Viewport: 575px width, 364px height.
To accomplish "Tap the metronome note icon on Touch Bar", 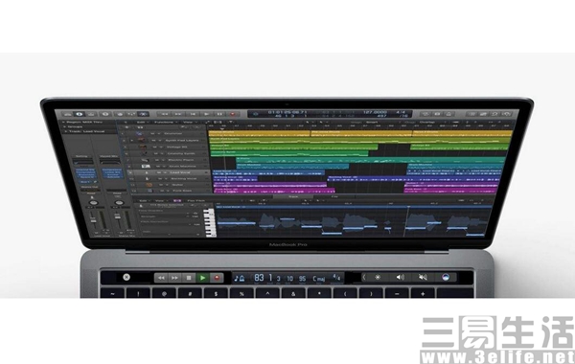I will (239, 278).
